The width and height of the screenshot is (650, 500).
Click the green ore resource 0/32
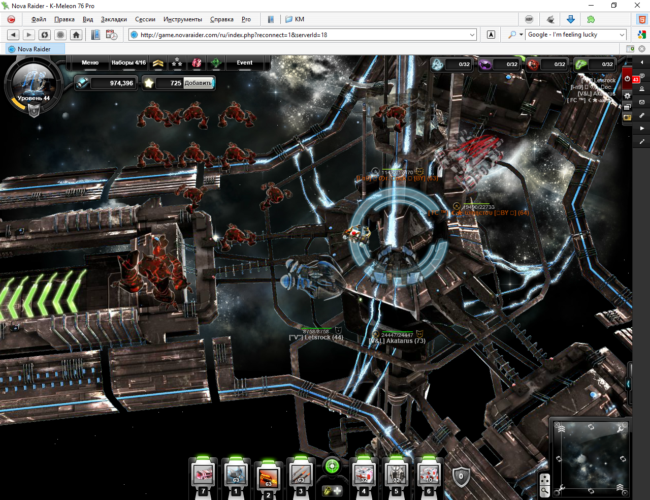(x=595, y=65)
